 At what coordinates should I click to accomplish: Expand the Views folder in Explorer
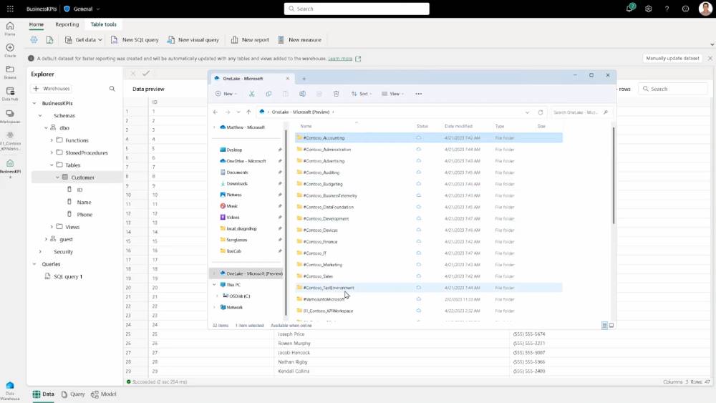pyautogui.click(x=52, y=226)
